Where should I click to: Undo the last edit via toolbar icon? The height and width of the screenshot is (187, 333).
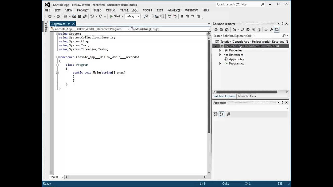click(x=92, y=16)
